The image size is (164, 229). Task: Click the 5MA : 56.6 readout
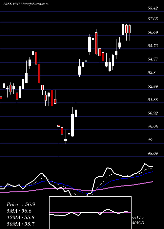pos(19,211)
